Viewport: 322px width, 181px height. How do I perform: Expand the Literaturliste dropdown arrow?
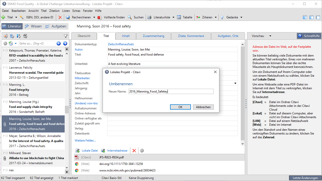[173, 17]
